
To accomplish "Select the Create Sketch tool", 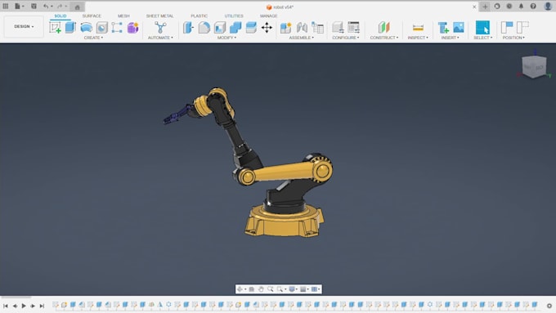I will click(55, 28).
